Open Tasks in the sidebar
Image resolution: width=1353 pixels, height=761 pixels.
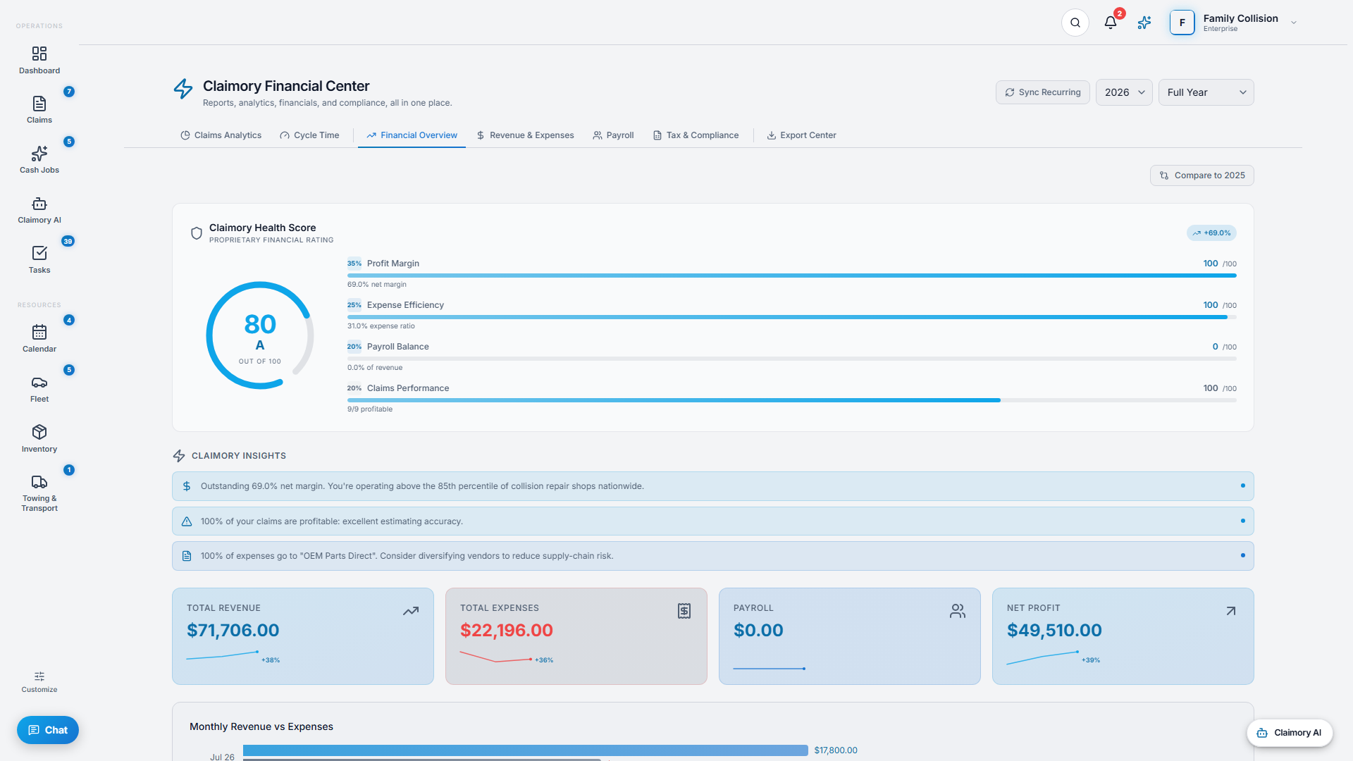tap(39, 260)
